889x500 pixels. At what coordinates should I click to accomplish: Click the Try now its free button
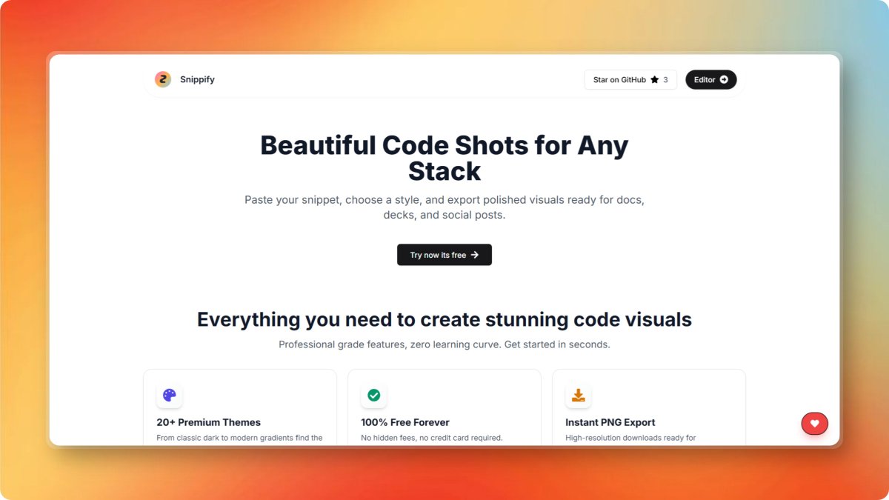(x=444, y=255)
